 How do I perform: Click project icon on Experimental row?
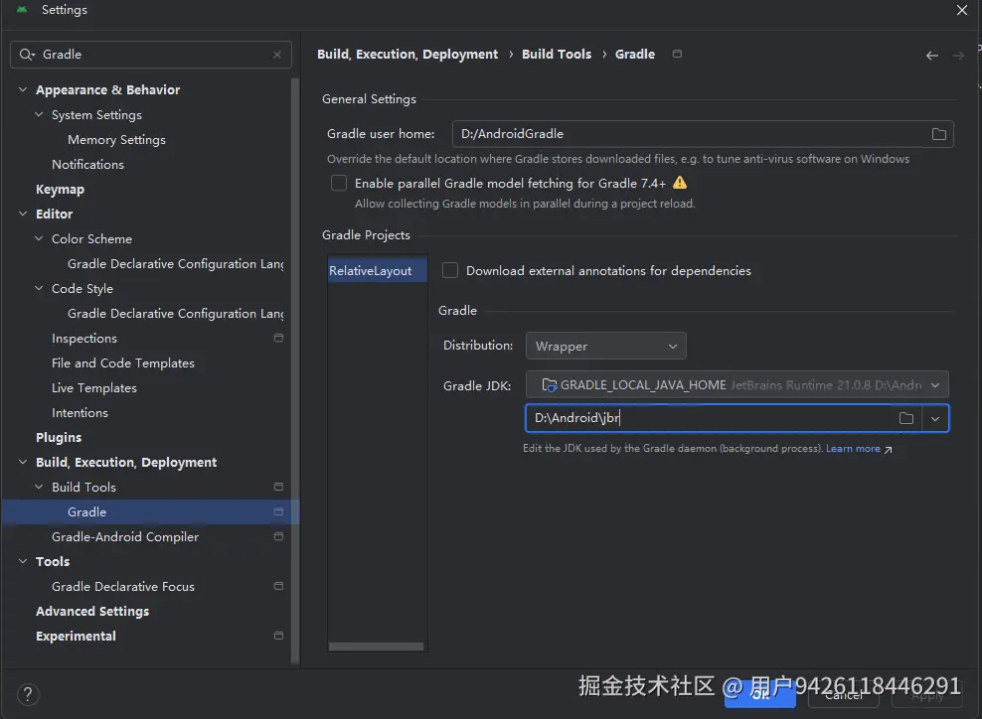(278, 636)
